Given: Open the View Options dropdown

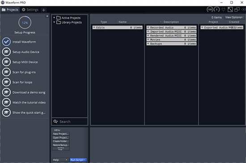Looking at the screenshot, I should [234, 17].
